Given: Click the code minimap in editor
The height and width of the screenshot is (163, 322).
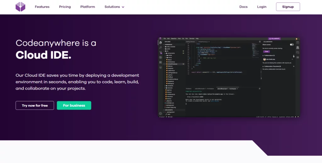Looking at the screenshot, I should tap(256, 51).
